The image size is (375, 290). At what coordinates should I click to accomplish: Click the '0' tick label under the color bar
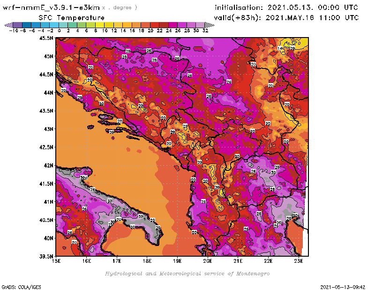coord(59,31)
